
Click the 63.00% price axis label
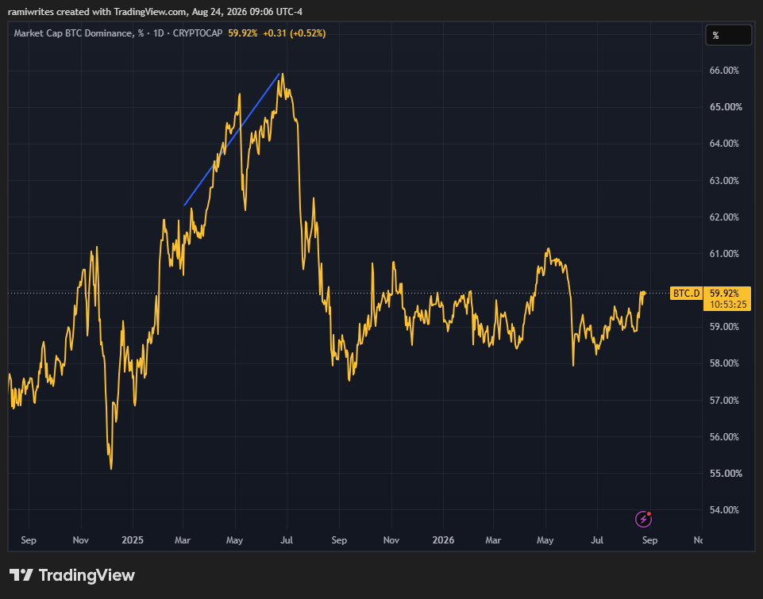(x=724, y=180)
